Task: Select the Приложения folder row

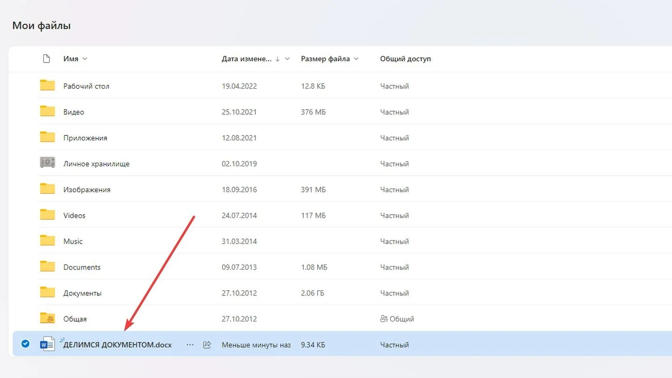Action: coord(341,138)
